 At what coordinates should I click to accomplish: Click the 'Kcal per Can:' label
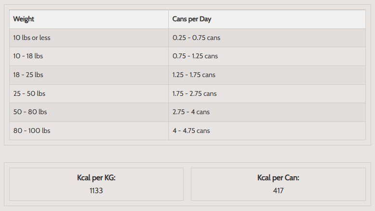click(x=278, y=178)
